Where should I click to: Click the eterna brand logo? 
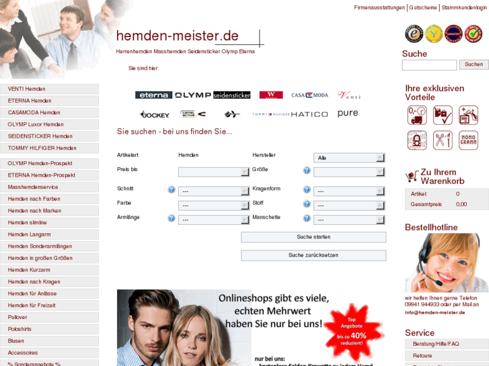pos(153,95)
